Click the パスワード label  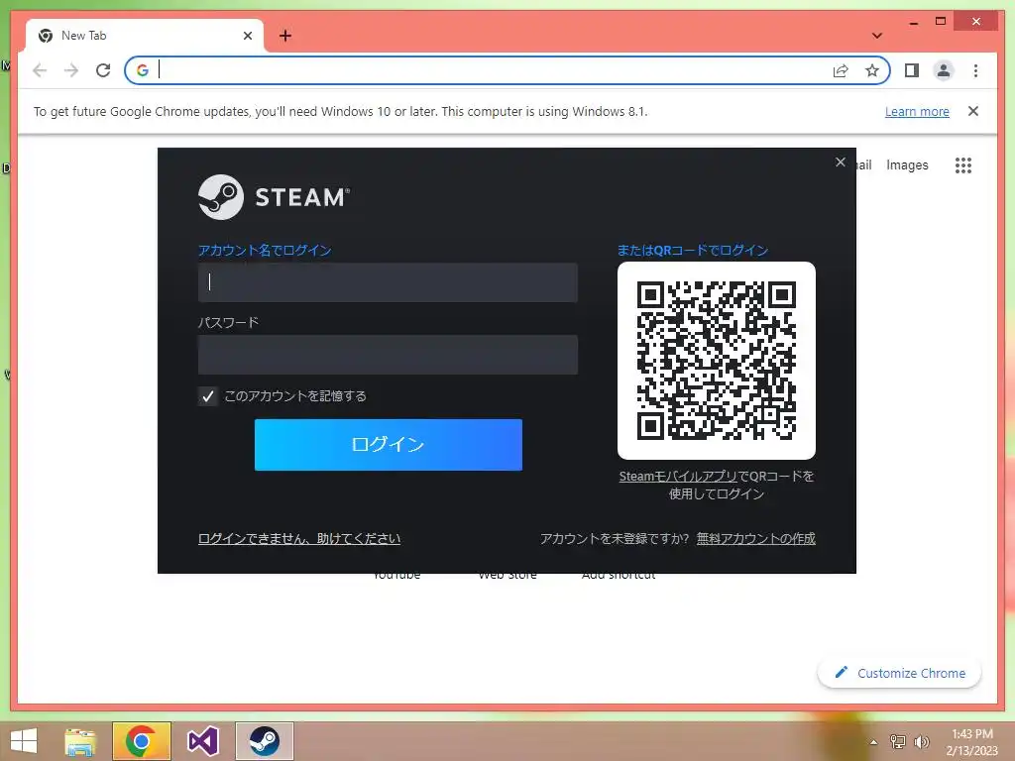click(229, 322)
